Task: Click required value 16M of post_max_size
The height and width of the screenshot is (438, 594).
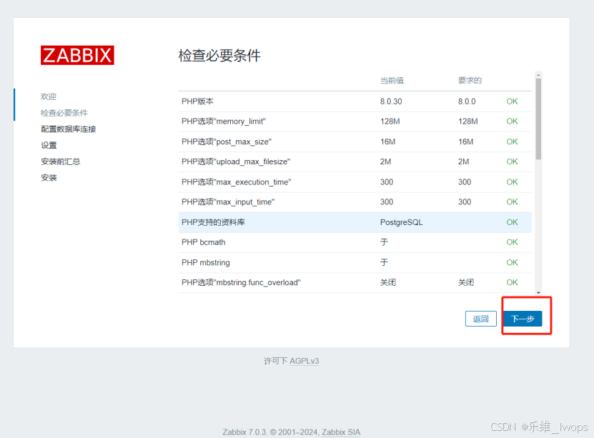Action: pos(465,141)
